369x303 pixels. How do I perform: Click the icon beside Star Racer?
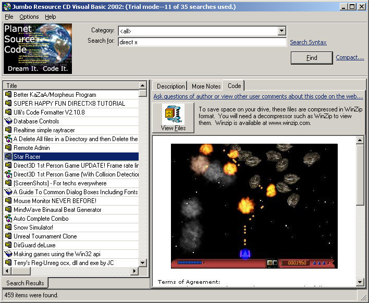point(8,157)
